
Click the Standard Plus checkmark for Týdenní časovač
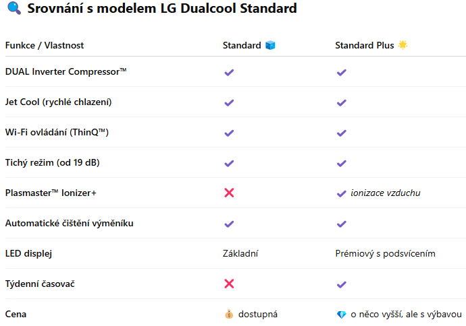tap(342, 284)
